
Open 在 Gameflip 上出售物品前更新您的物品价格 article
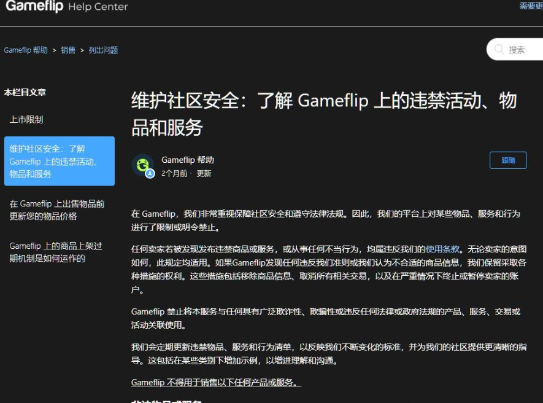[57, 210]
